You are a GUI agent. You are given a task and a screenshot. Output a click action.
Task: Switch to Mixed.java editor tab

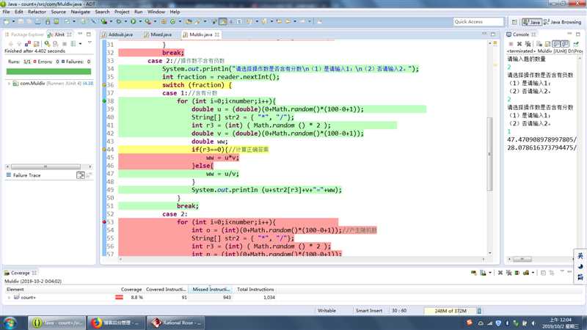coord(158,34)
